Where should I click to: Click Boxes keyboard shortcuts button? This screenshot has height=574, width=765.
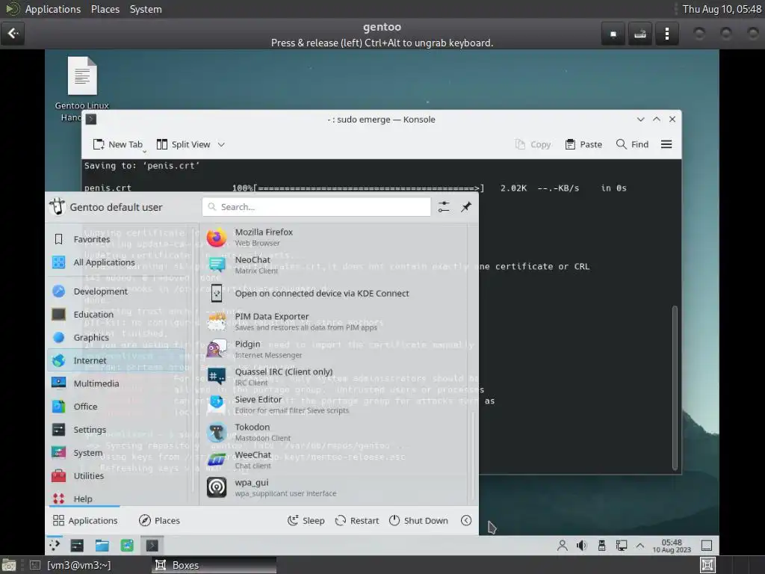point(639,34)
